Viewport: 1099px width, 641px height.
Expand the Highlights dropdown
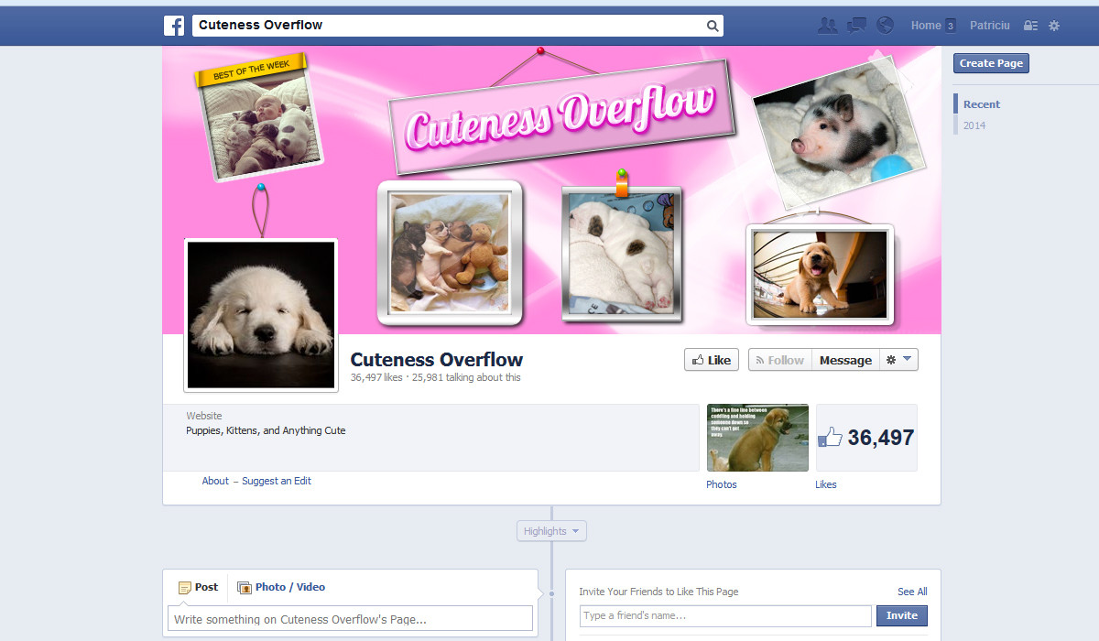coord(551,531)
